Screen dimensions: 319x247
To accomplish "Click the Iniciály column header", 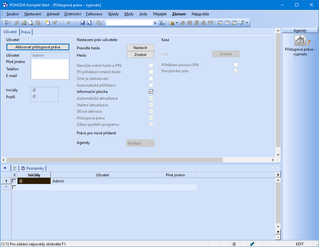I will (x=34, y=175).
